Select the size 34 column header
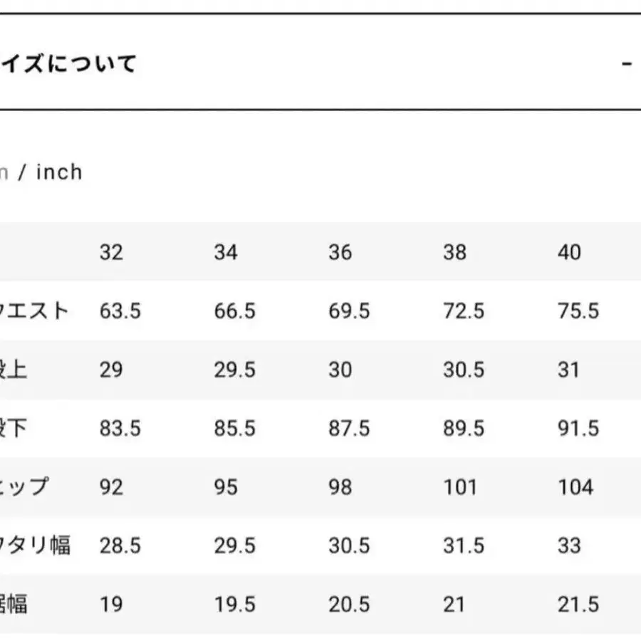 click(225, 252)
